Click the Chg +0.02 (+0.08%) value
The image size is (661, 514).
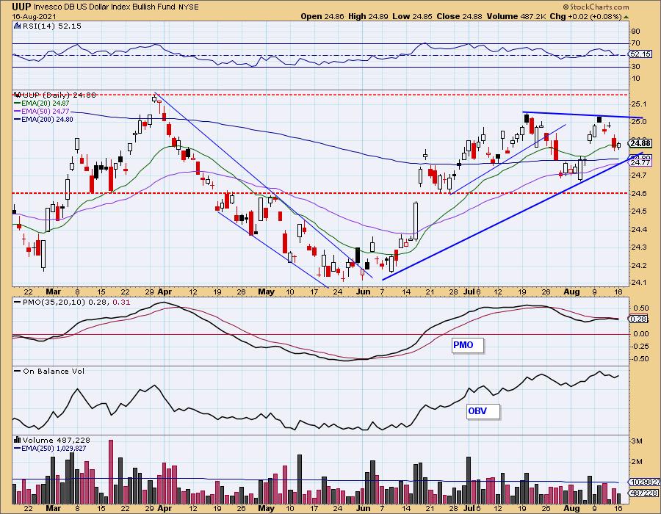585,16
